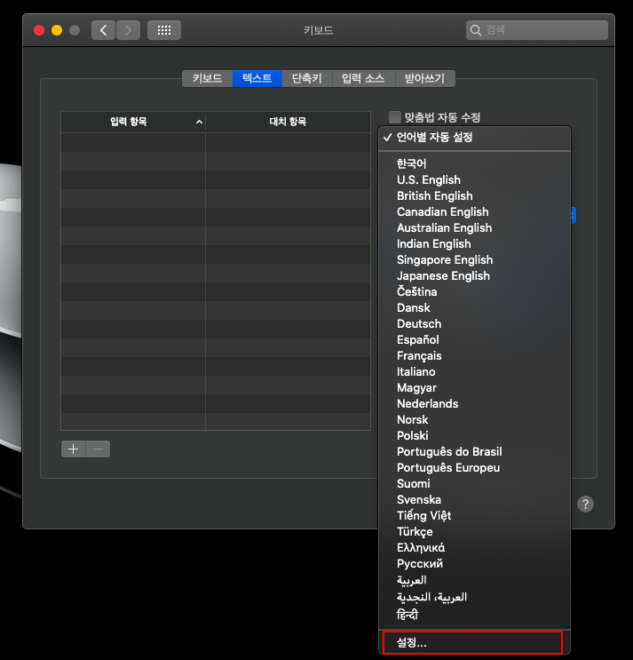Choose Čeština language

pyautogui.click(x=474, y=291)
